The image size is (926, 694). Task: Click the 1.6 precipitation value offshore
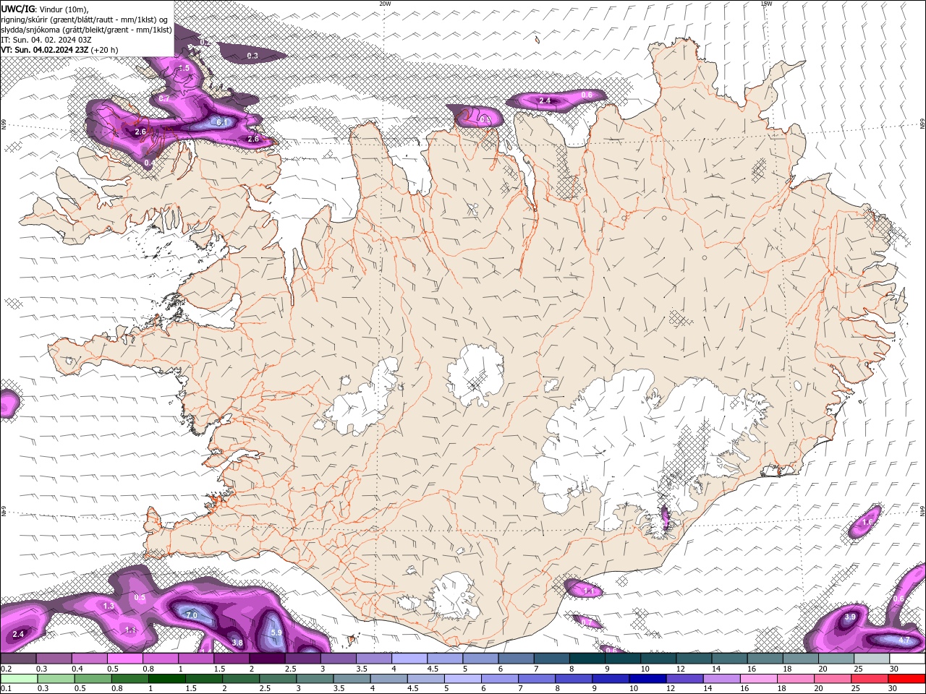pos(868,522)
